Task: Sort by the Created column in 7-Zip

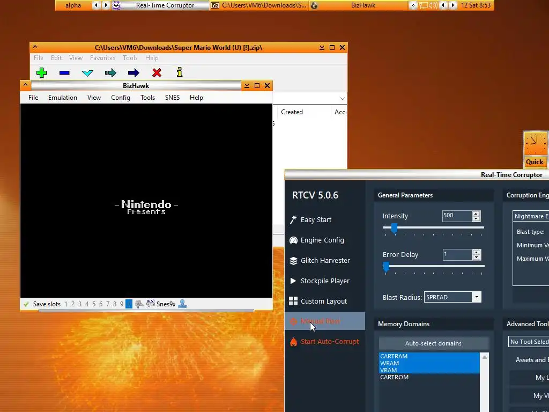Action: (292, 112)
